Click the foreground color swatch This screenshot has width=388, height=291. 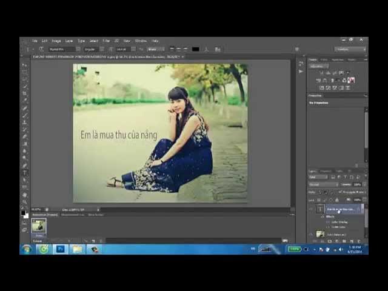tap(23, 213)
